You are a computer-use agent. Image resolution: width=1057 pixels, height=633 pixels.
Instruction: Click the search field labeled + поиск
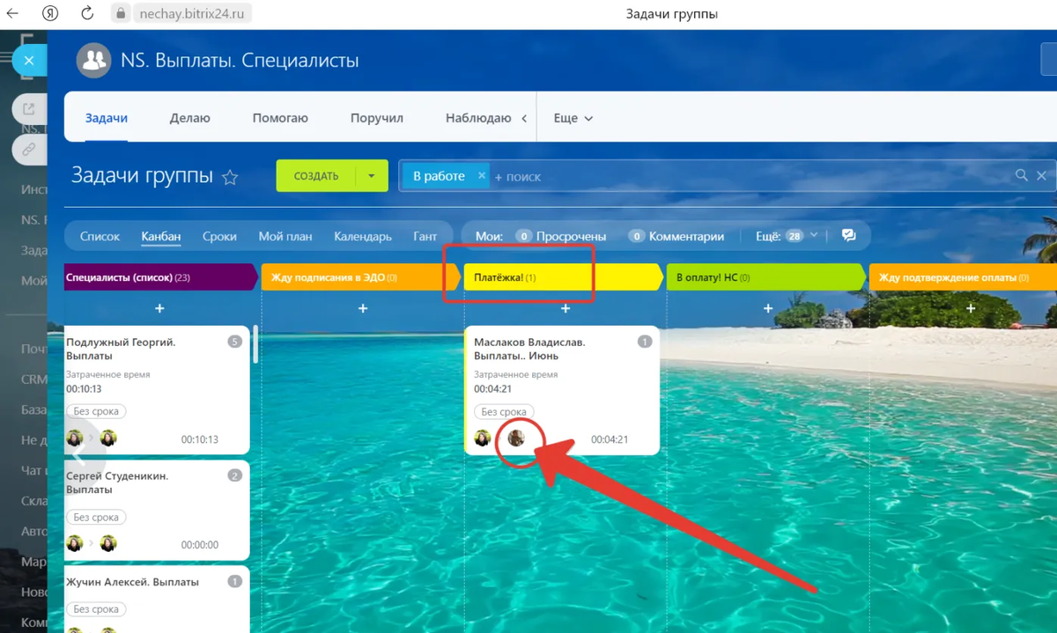[749, 176]
